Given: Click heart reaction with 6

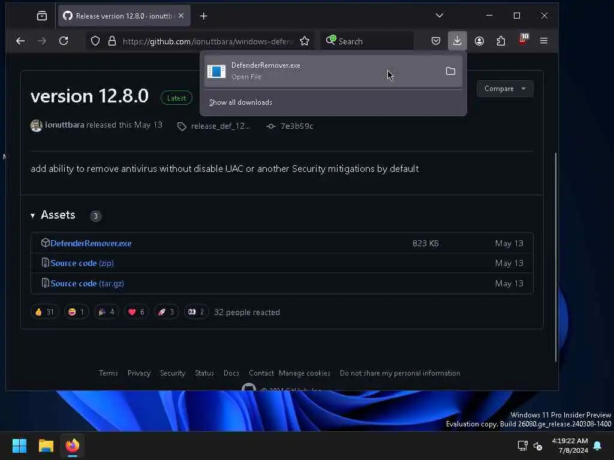Looking at the screenshot, I should click(x=136, y=311).
